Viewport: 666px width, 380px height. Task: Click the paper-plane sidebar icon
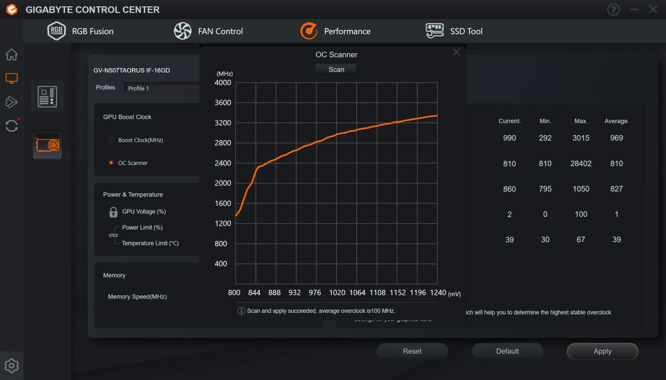pos(12,102)
